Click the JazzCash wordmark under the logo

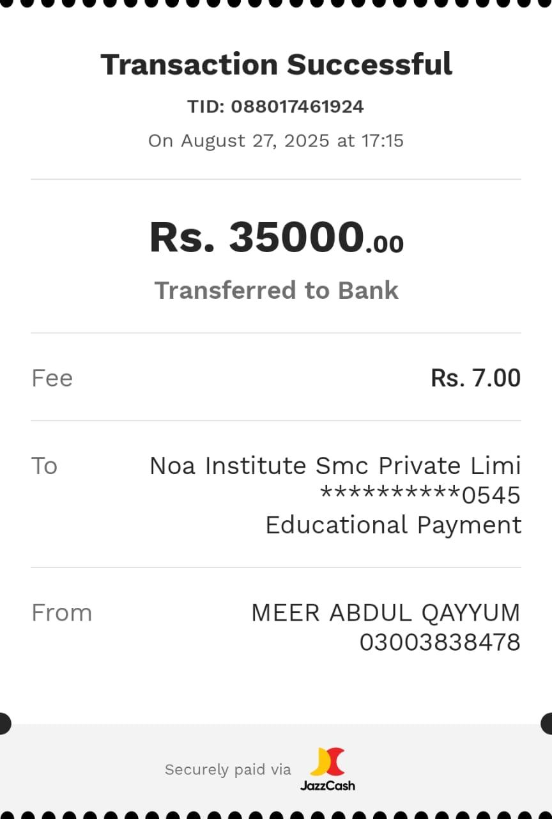pos(328,785)
